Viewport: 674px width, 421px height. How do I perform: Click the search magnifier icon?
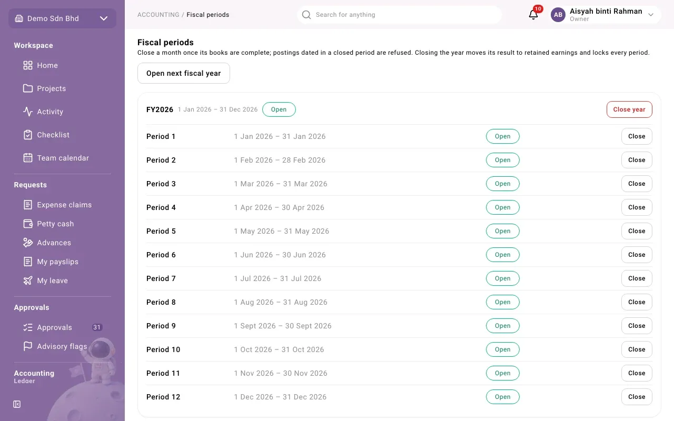point(306,15)
